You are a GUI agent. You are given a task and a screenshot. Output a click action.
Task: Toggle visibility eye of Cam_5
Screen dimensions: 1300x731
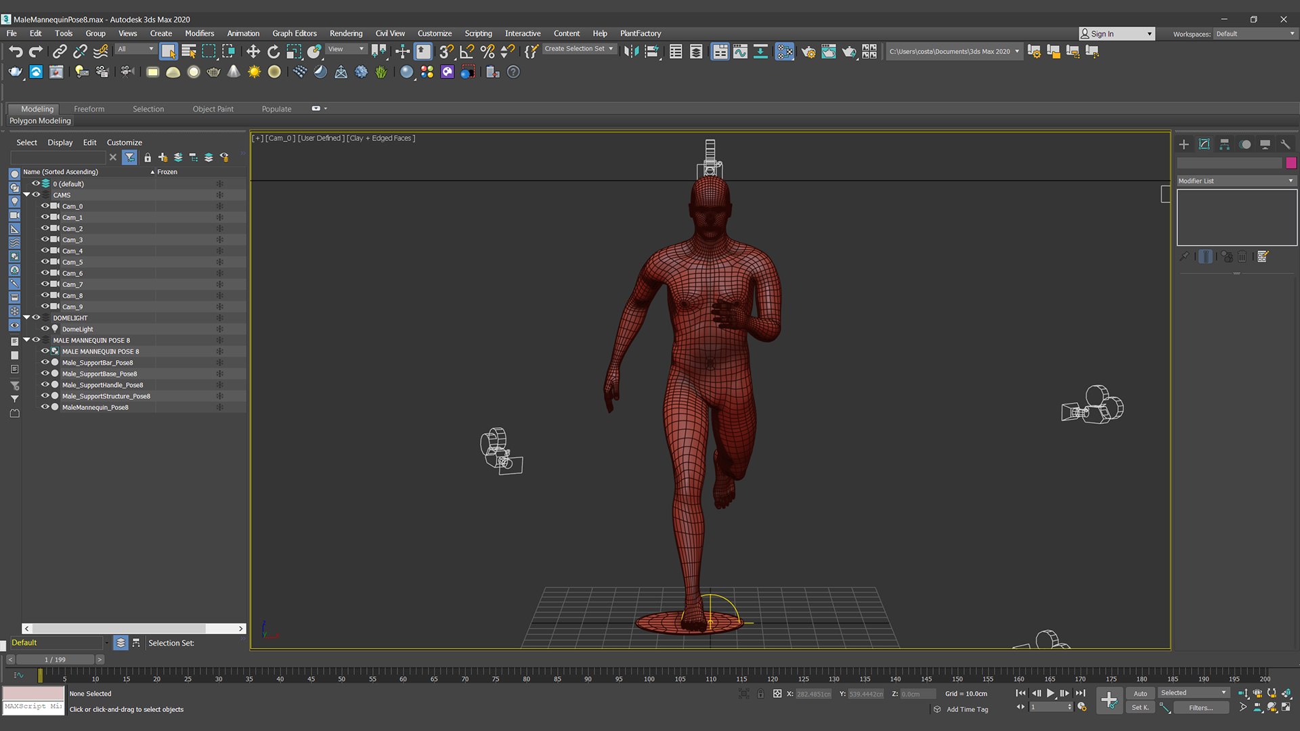(x=45, y=262)
